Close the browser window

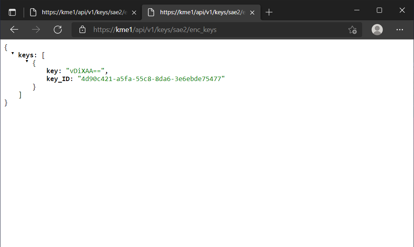(x=402, y=10)
